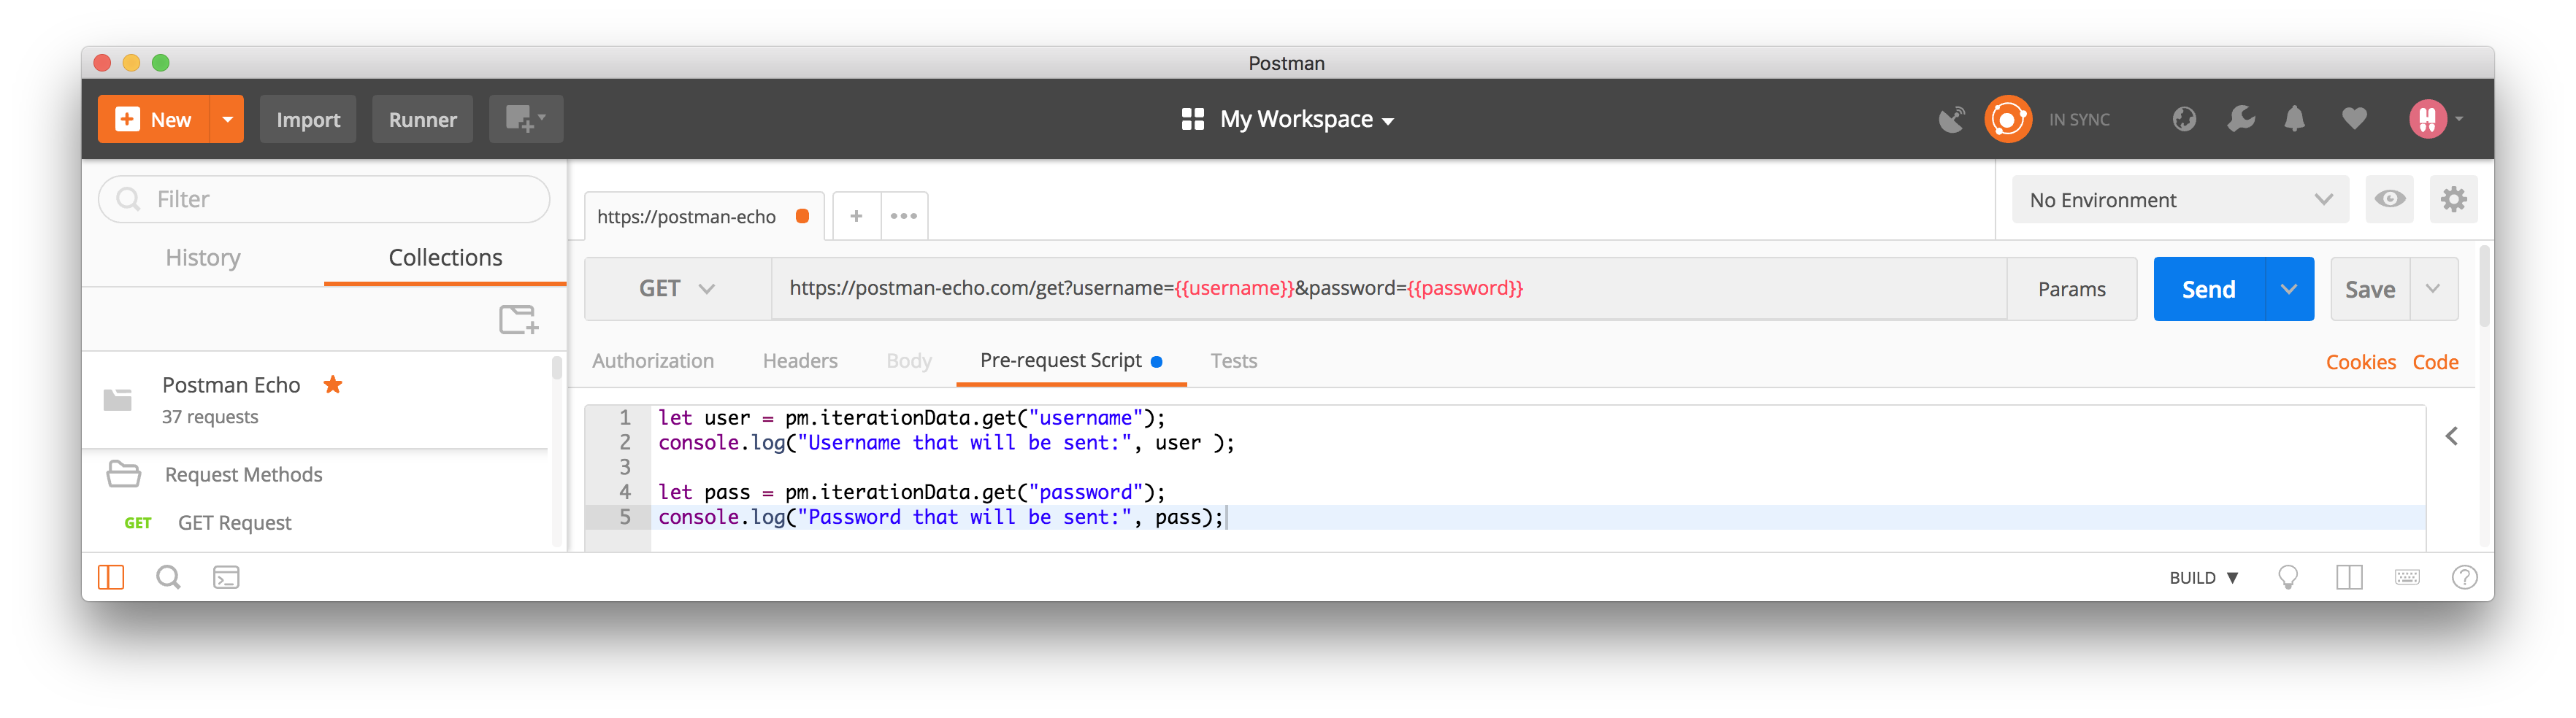Screen dimensions: 2576x718
Task: Create a new collection via folder-plus icon
Action: 519,320
